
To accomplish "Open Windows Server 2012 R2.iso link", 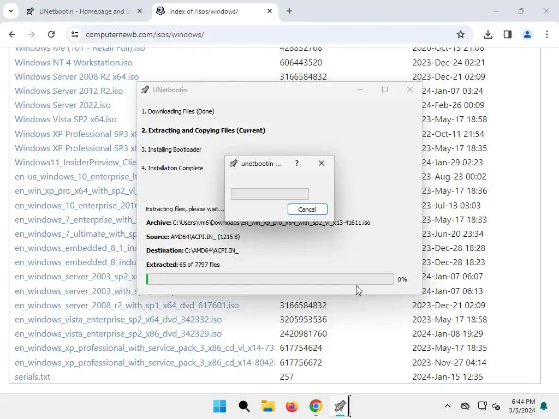I will coord(69,91).
